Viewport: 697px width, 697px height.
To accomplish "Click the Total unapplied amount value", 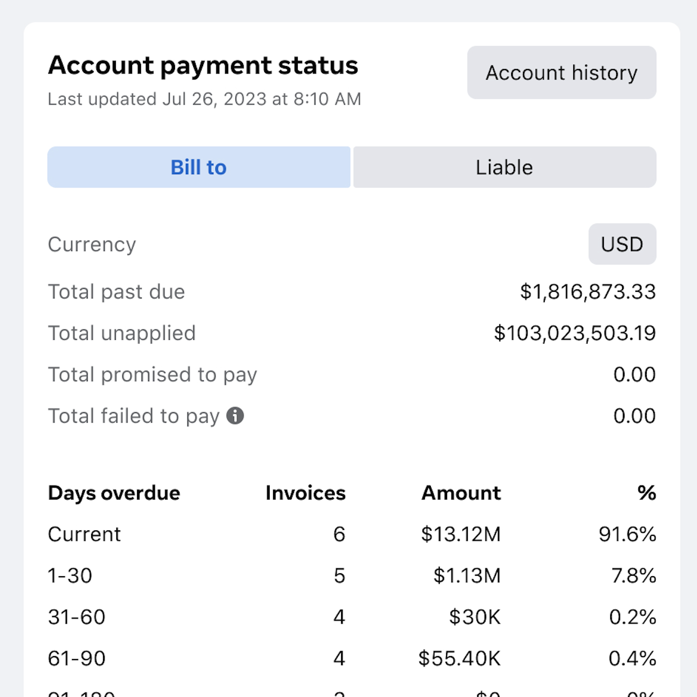I will click(575, 333).
